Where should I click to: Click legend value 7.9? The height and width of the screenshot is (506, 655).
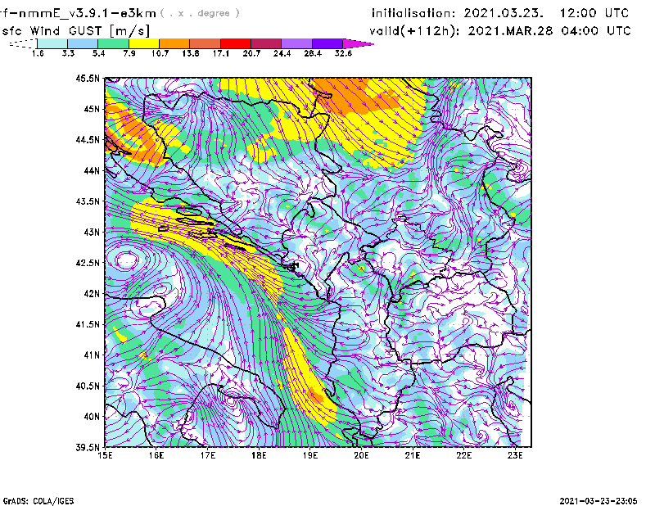coord(129,53)
